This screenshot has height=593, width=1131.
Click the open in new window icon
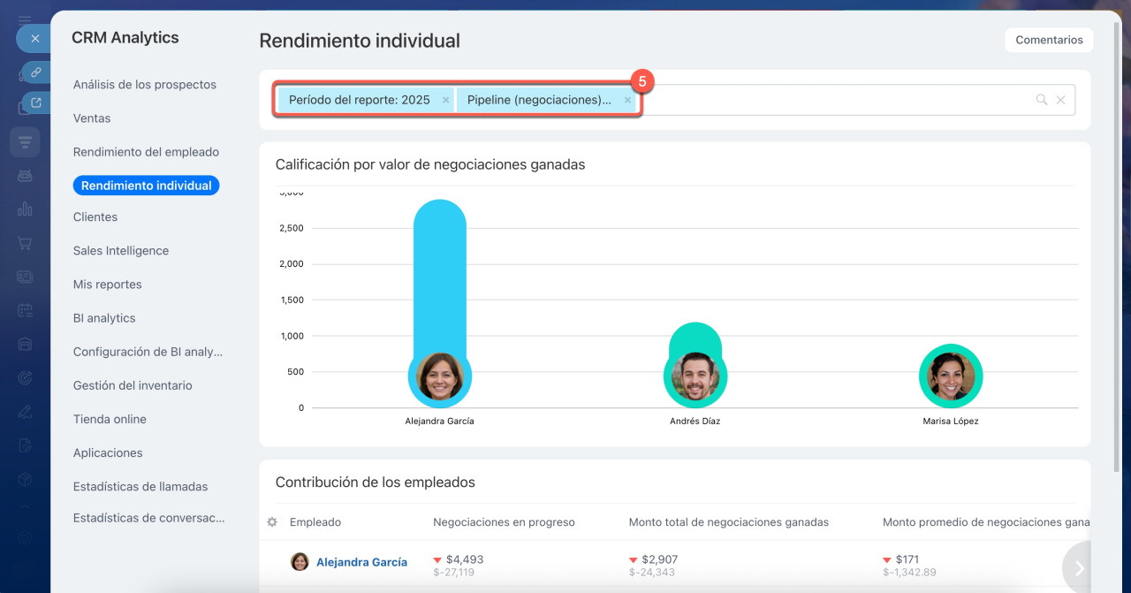pos(35,103)
